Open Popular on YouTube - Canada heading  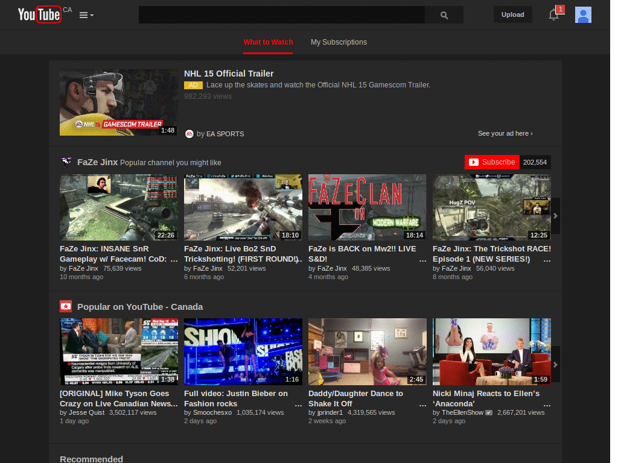[x=140, y=307]
